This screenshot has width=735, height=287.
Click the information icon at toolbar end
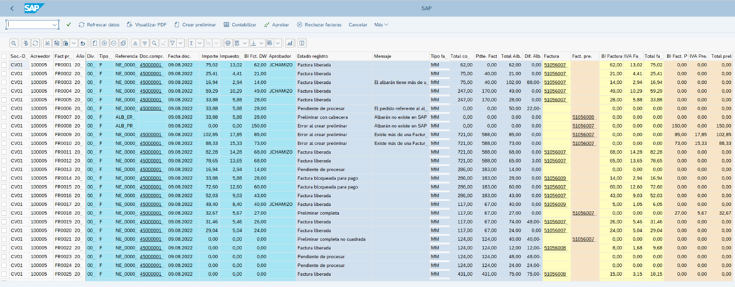[x=302, y=43]
